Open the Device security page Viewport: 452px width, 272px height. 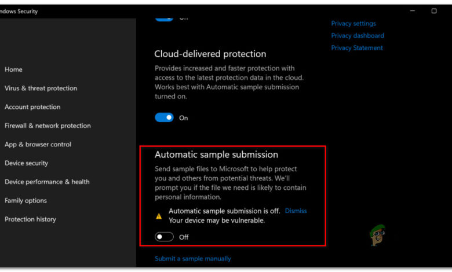coord(26,163)
